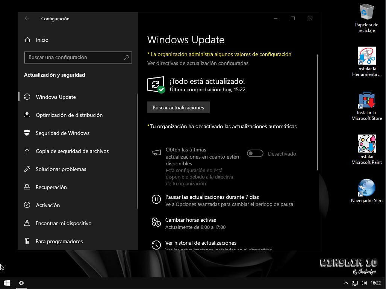Go to Inicio home icon
The width and height of the screenshot is (386, 289).
[27, 39]
